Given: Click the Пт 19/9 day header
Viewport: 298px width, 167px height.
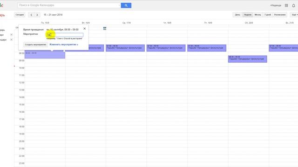Looking at the screenshot, I should click(208, 23).
